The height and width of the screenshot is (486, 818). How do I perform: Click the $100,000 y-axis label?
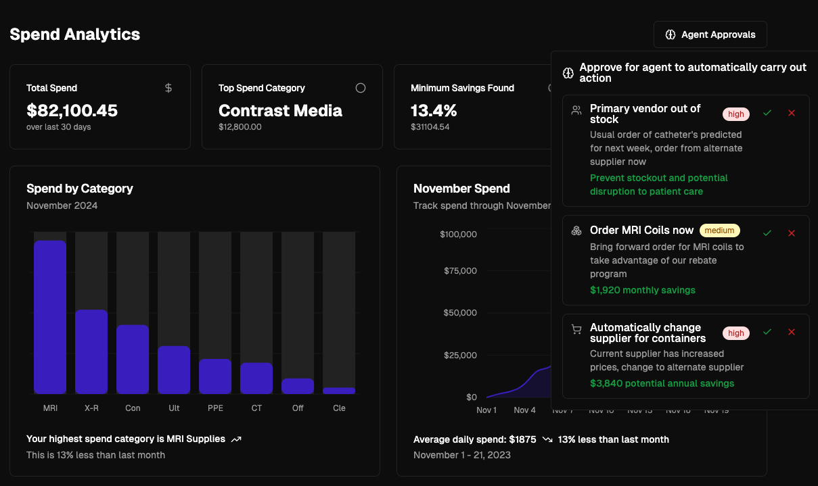click(x=459, y=235)
